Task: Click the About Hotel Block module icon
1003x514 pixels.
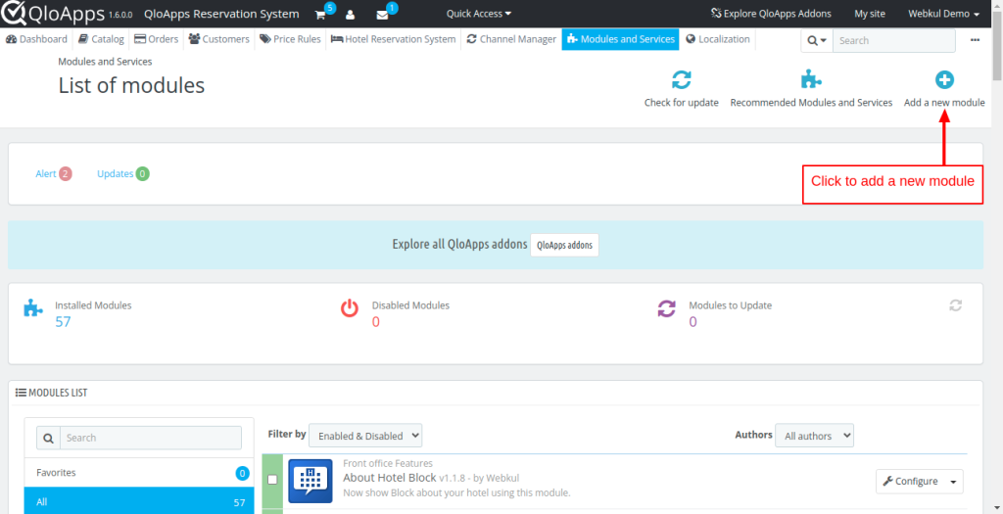Action: click(x=310, y=481)
